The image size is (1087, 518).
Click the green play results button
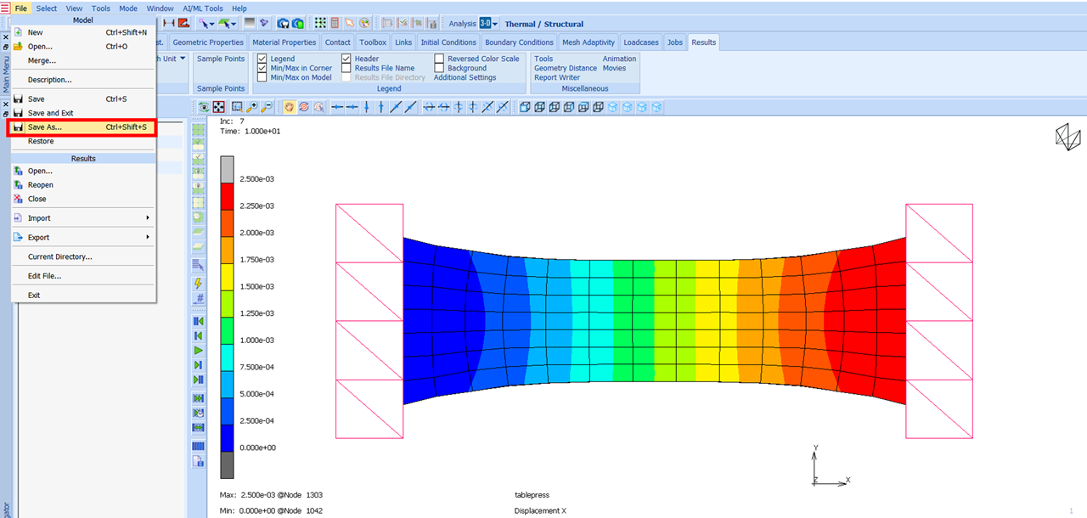pyautogui.click(x=199, y=350)
